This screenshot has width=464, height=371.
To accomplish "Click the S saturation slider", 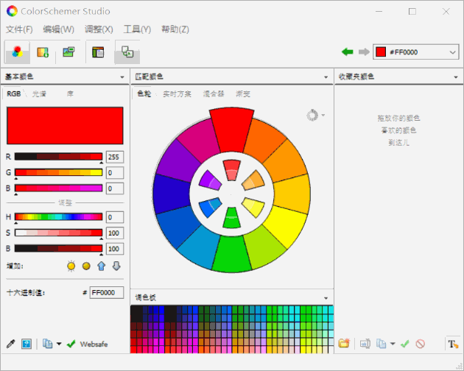I will tap(58, 233).
